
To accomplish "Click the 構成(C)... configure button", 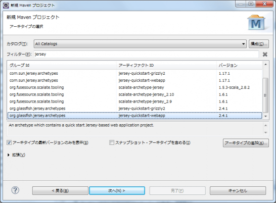I will point(259,44).
